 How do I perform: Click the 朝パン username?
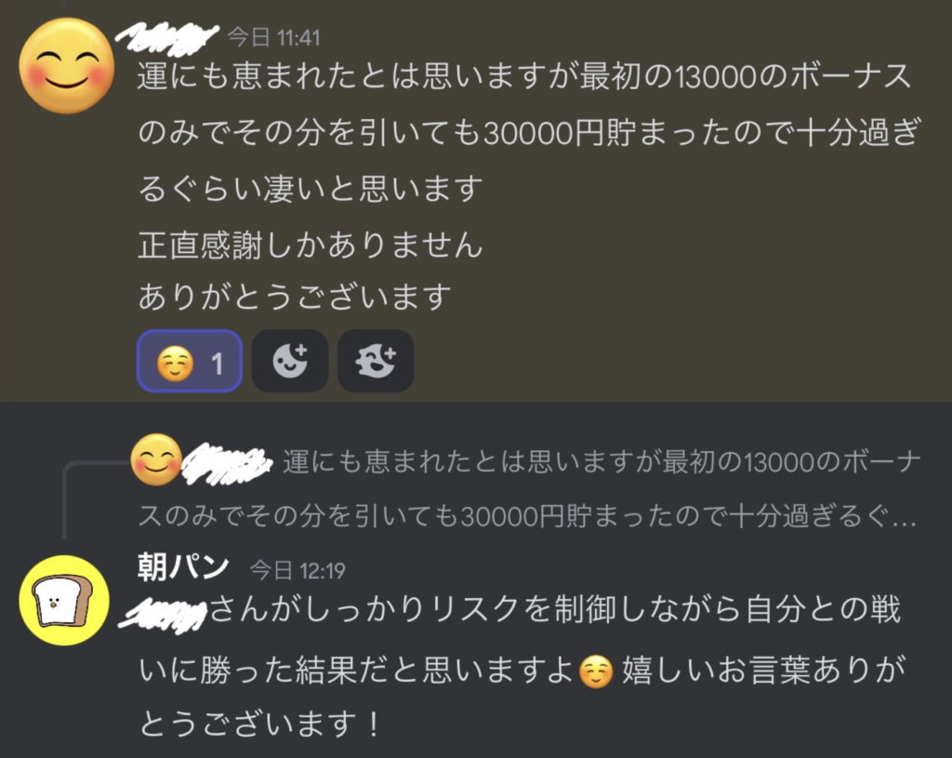pyautogui.click(x=183, y=567)
